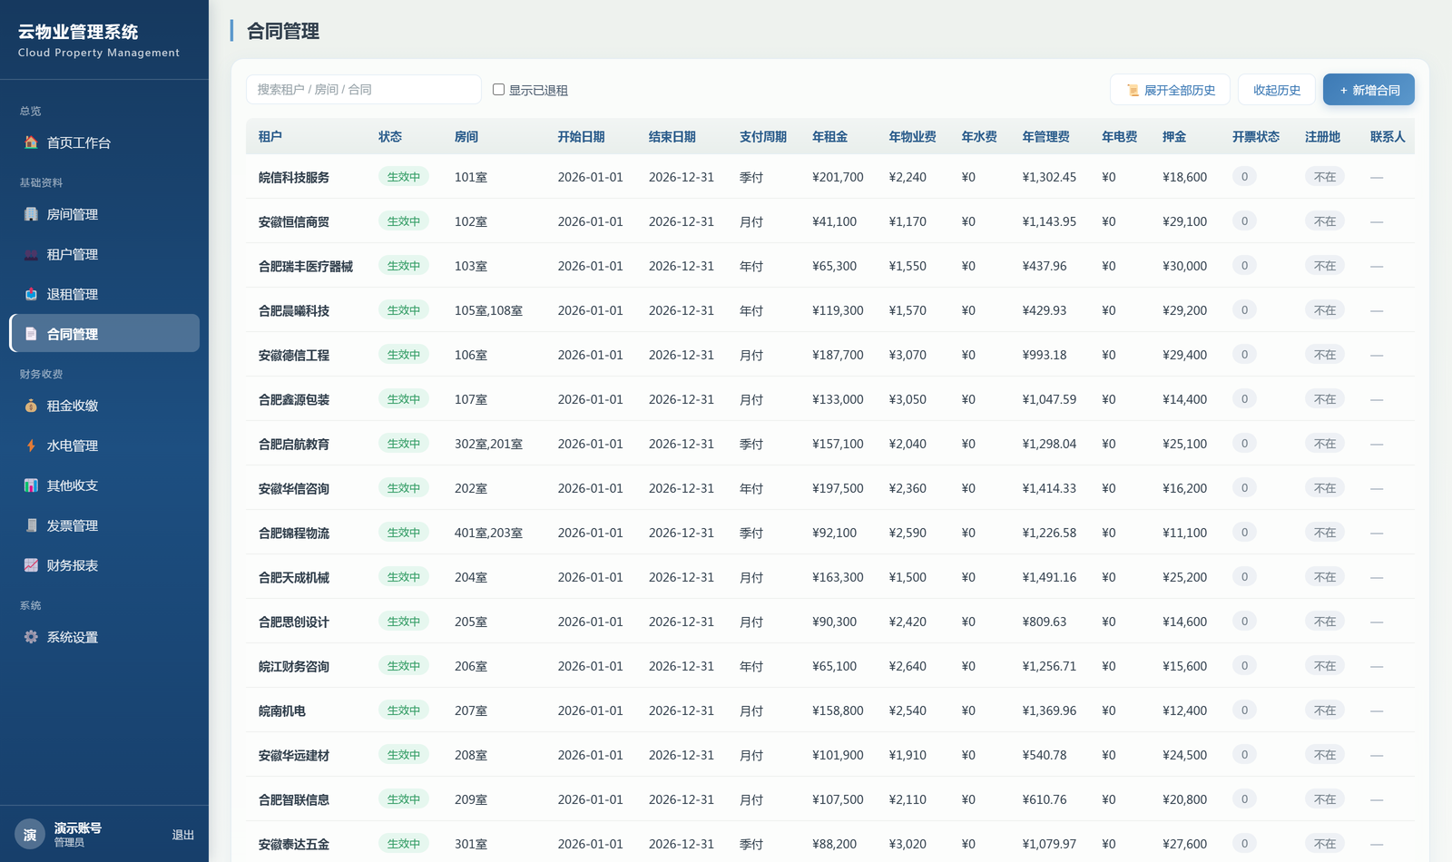1452x862 pixels.
Task: Open 首页工作台 in the sidebar
Action: click(x=104, y=142)
